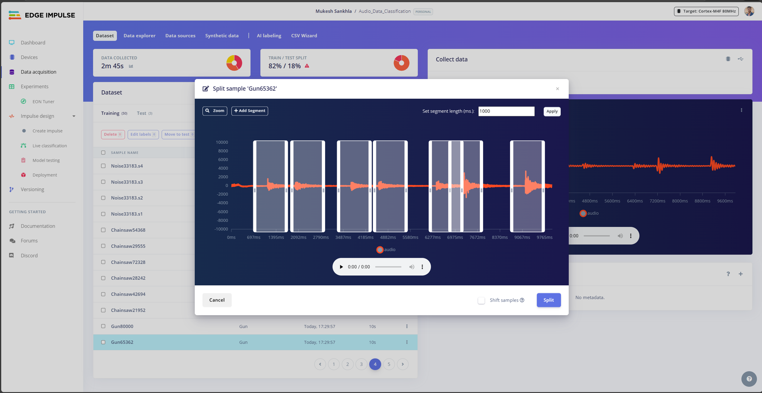This screenshot has width=762, height=393.
Task: Open the Devices sidebar icon
Action: point(12,57)
